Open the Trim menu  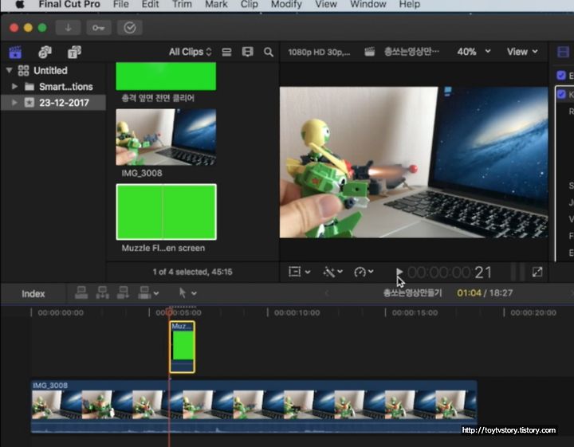(182, 5)
